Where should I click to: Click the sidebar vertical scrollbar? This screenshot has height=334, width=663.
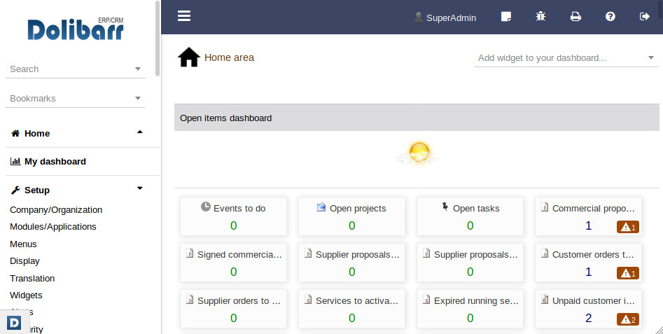coord(158,39)
